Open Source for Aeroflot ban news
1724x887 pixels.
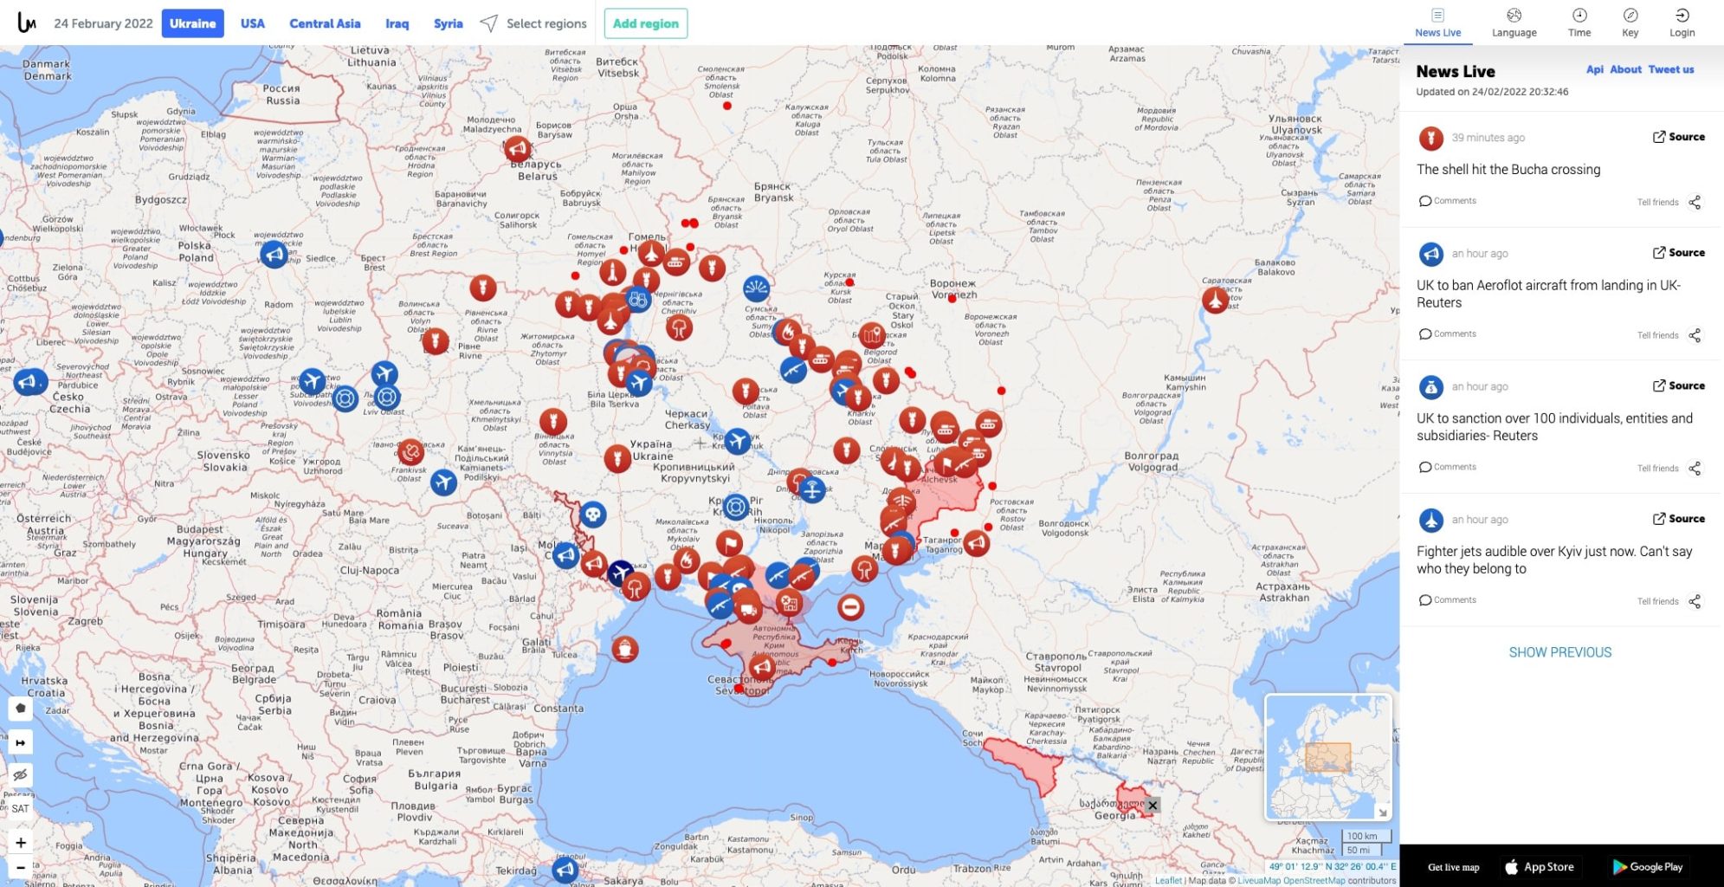[1678, 253]
